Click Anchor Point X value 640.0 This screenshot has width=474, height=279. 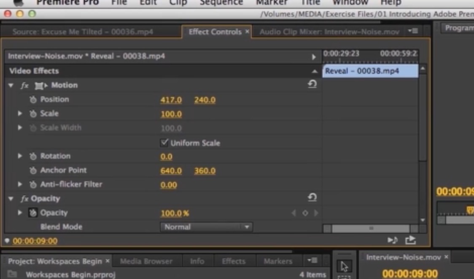coord(171,171)
